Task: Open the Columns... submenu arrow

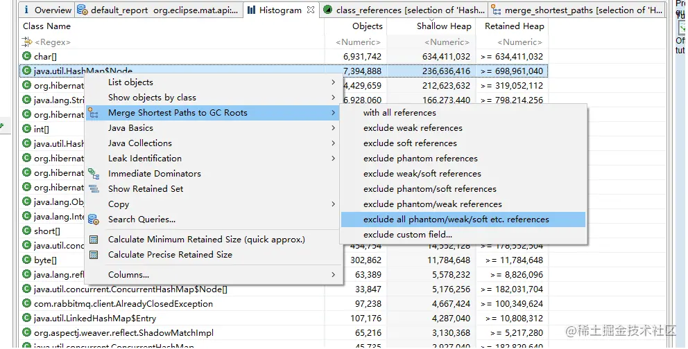Action: 334,274
